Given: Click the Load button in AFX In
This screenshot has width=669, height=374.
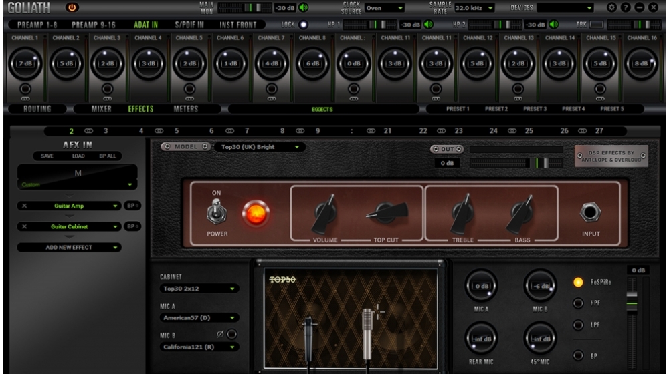Looking at the screenshot, I should (78, 156).
